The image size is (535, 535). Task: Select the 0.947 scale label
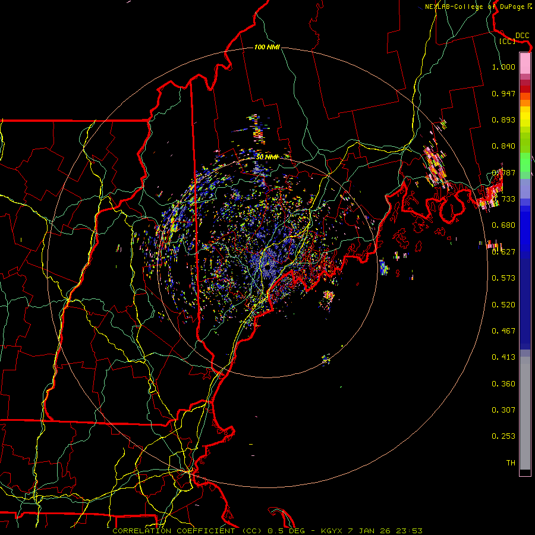[503, 93]
